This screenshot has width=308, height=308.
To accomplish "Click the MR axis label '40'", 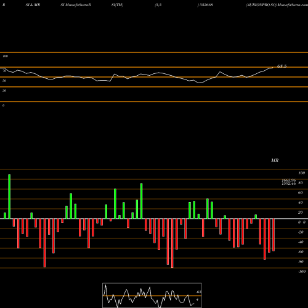I will click(301, 203).
